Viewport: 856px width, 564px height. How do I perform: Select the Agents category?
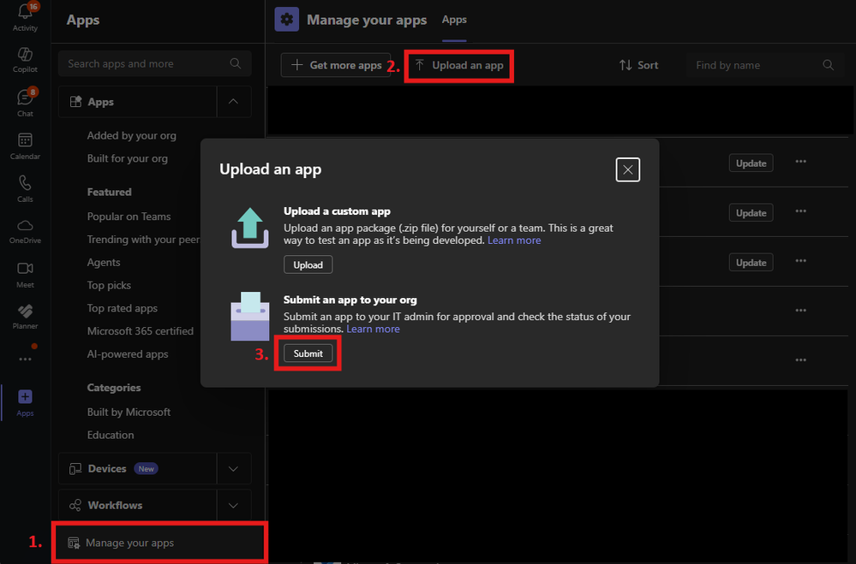point(104,263)
